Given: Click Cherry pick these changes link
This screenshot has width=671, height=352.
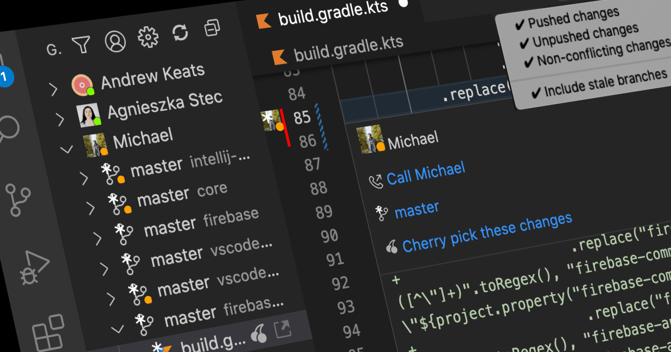Looking at the screenshot, I should [x=486, y=233].
